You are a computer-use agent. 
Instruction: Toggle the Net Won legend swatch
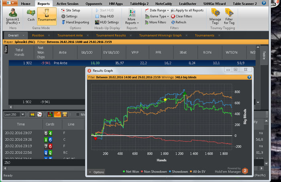(124, 172)
